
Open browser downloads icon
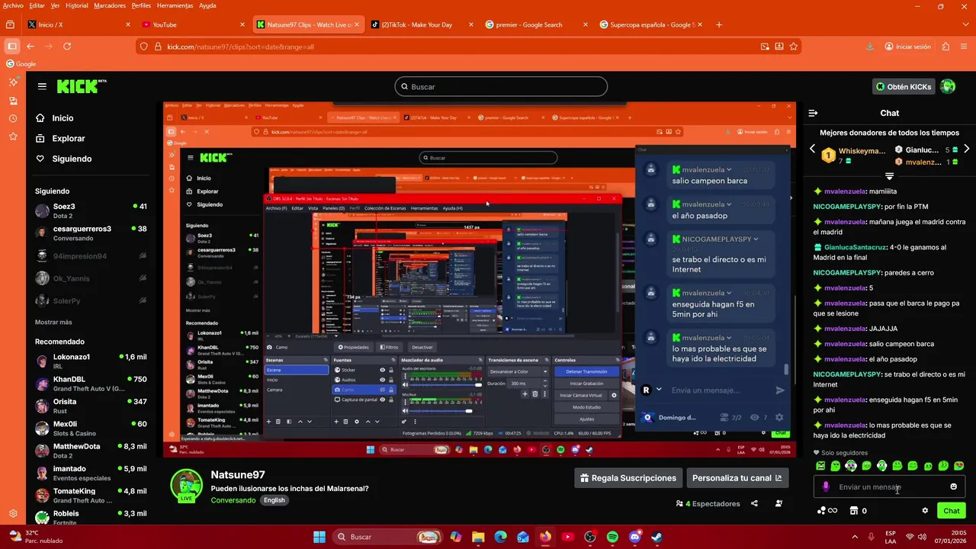tap(870, 47)
